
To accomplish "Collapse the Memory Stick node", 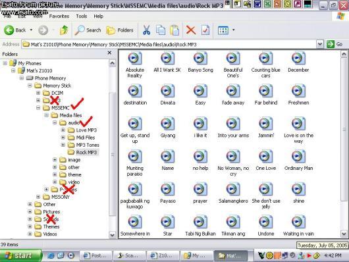I will pos(30,86).
